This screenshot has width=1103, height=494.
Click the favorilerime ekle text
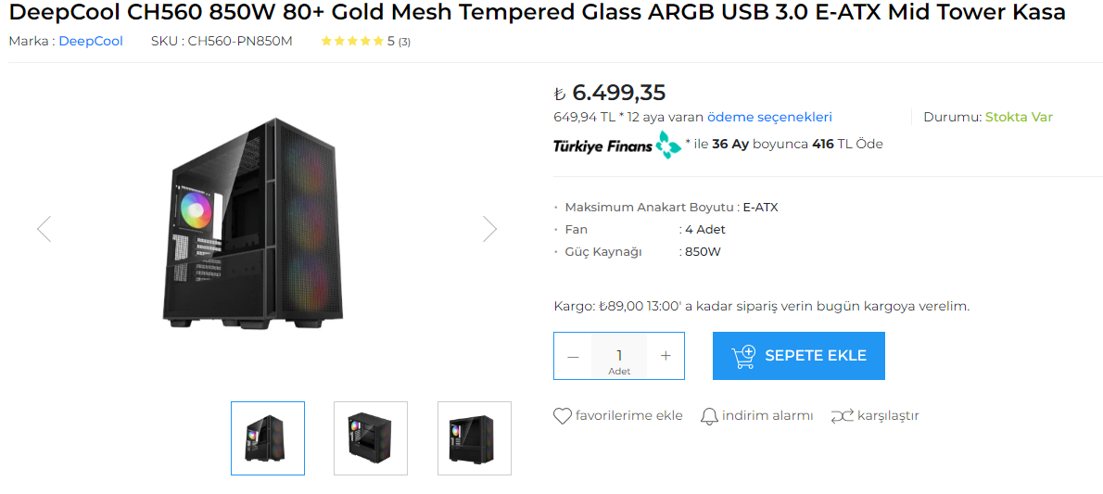pos(628,416)
